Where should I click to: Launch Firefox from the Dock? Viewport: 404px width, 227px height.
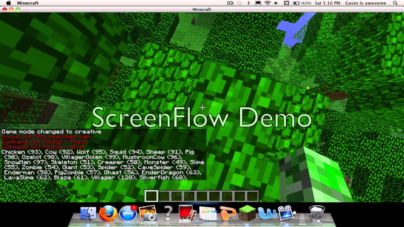click(108, 213)
